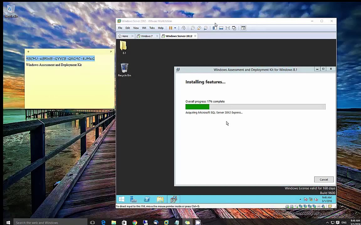Viewport: 361px width, 225px height.
Task: Click Send Ctrl+Alt+Del icon in toolbar
Action: click(184, 28)
